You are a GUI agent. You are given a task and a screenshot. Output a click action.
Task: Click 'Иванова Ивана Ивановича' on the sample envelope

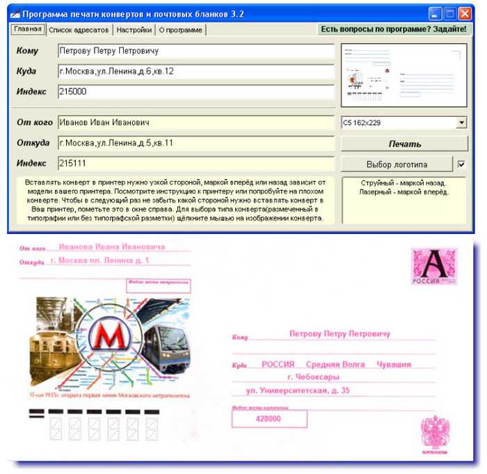tap(112, 247)
